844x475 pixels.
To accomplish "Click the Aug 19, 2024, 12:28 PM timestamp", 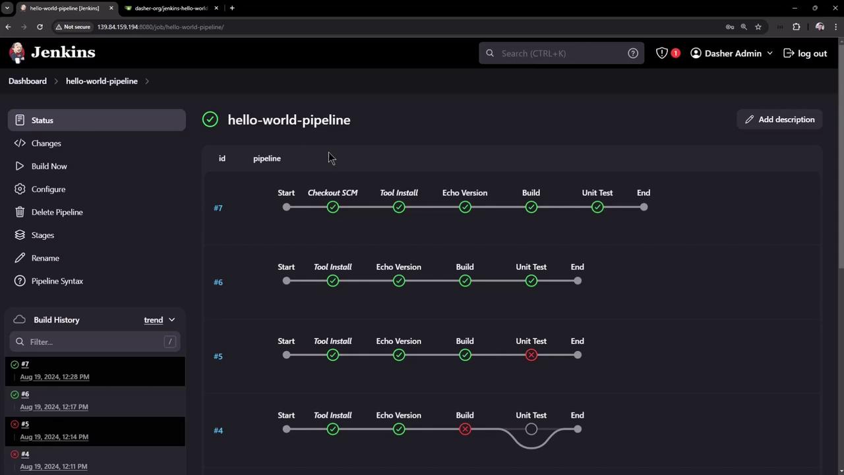I will point(55,377).
